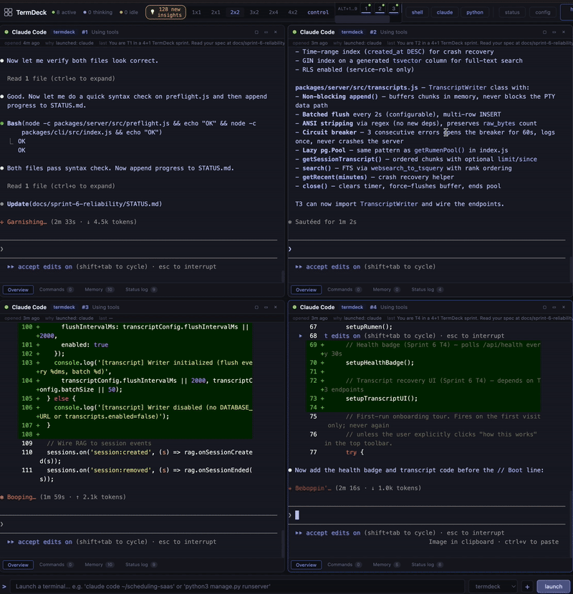
Task: Switch to 3x2 grid layout
Action: [254, 12]
